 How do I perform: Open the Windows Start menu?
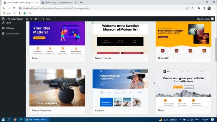pyautogui.click(x=3, y=120)
